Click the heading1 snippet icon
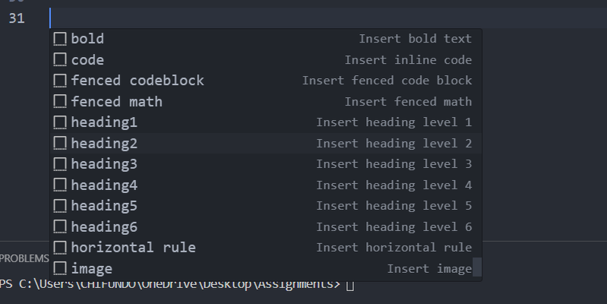Image resolution: width=607 pixels, height=304 pixels. tap(60, 122)
